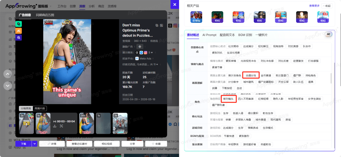
Task: Click the 相似视频 button
Action: pos(107,143)
